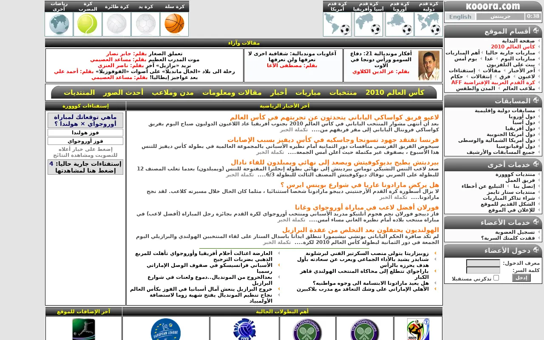The image size is (544, 340).
Task: Open the volleyball sport icon
Action: click(116, 24)
